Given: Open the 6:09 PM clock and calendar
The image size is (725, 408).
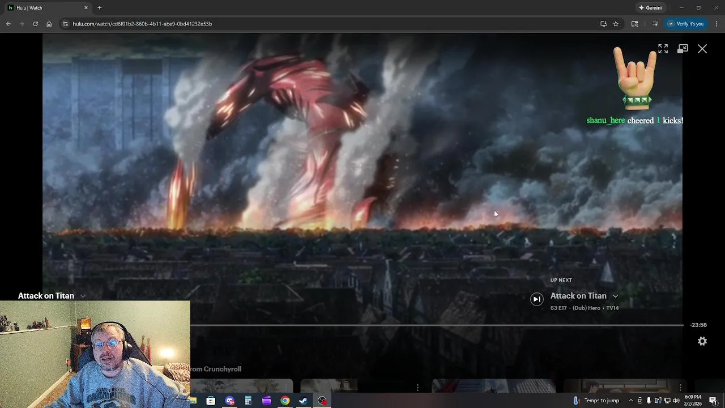Looking at the screenshot, I should 693,401.
